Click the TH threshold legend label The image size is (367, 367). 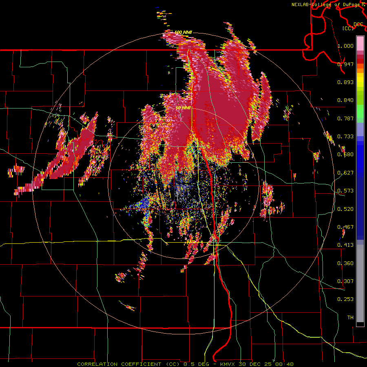click(x=350, y=318)
